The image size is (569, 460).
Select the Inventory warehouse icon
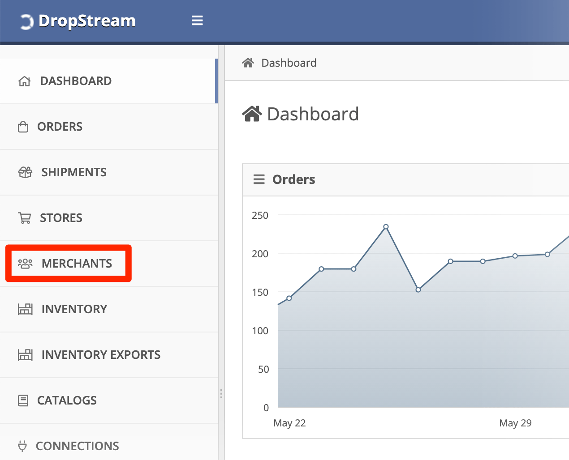coord(25,309)
